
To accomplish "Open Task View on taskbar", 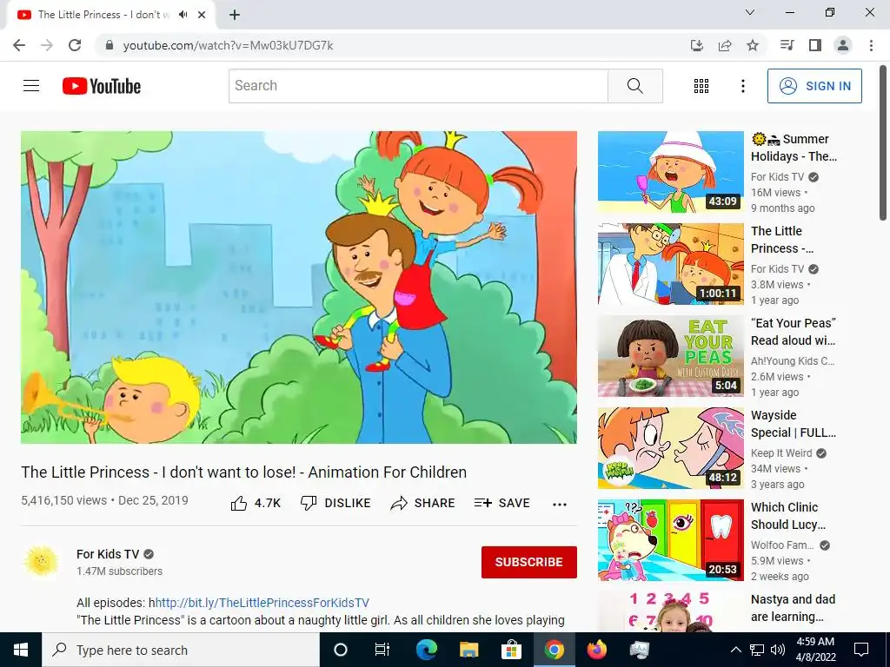I will [x=382, y=650].
